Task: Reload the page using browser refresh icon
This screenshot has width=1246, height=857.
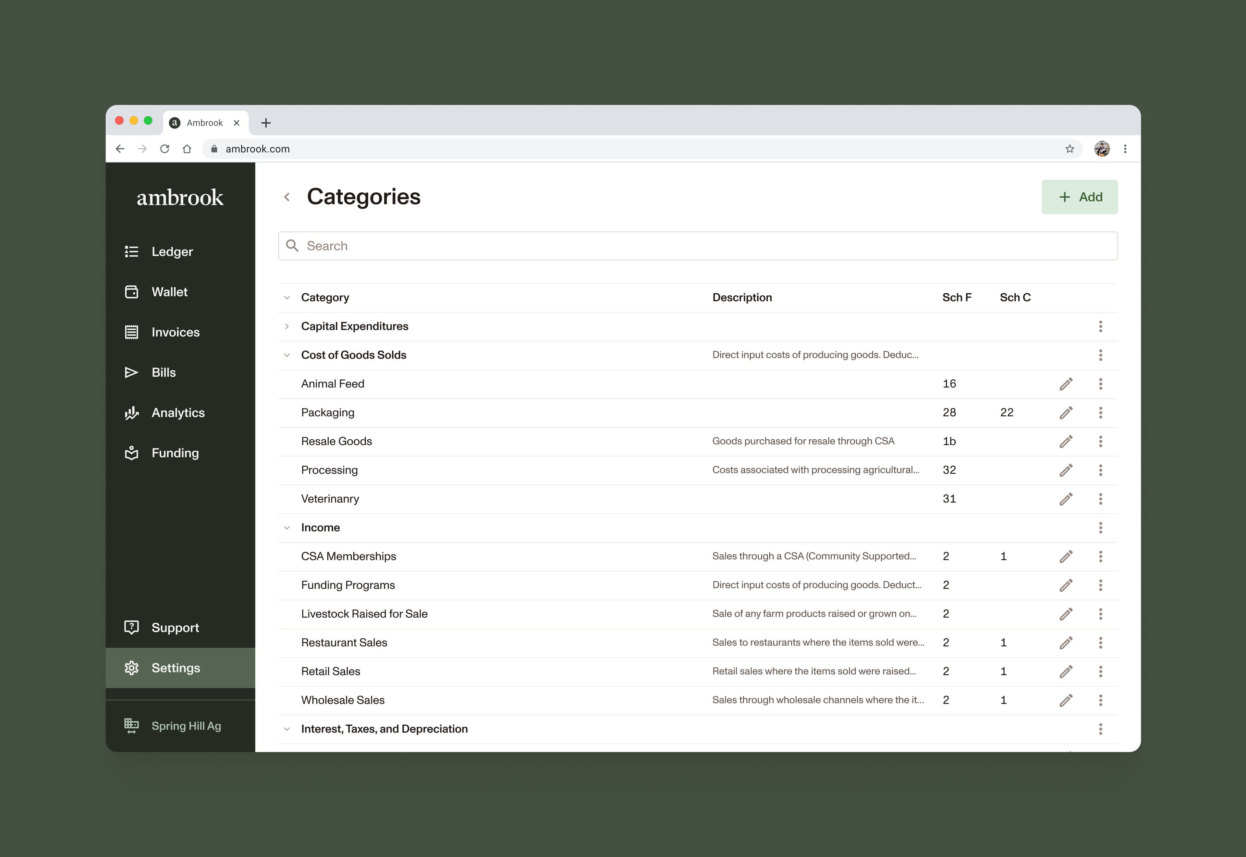Action: pyautogui.click(x=165, y=149)
